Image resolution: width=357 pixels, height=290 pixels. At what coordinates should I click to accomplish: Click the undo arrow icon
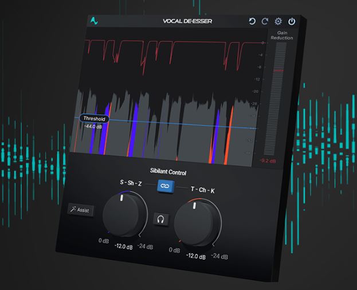[252, 22]
